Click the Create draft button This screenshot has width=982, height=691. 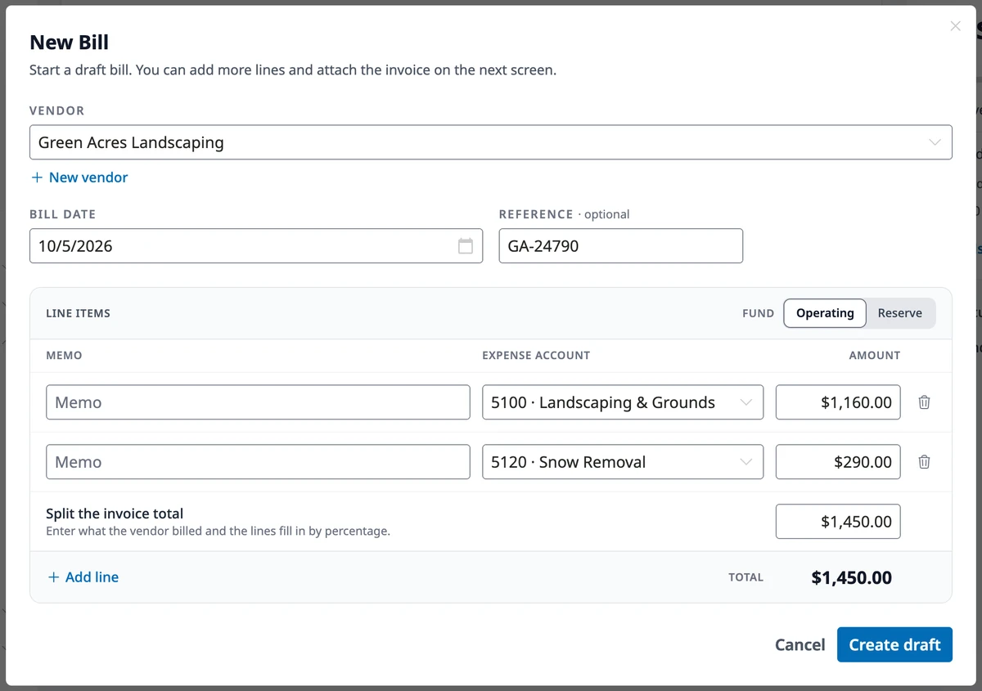pos(894,645)
